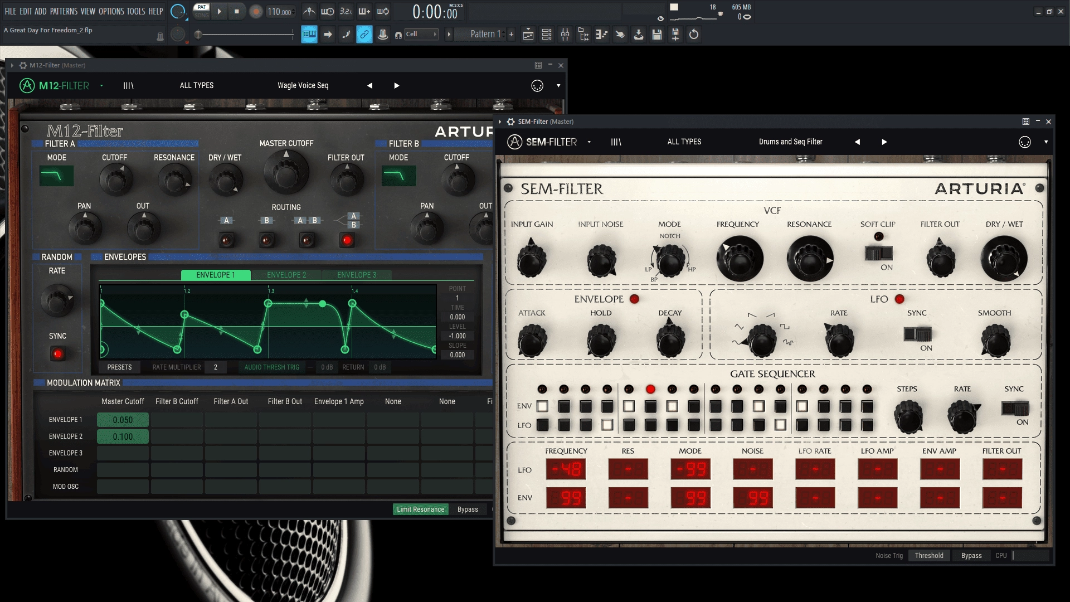
Task: Click the Filter A mode display
Action: 56,176
